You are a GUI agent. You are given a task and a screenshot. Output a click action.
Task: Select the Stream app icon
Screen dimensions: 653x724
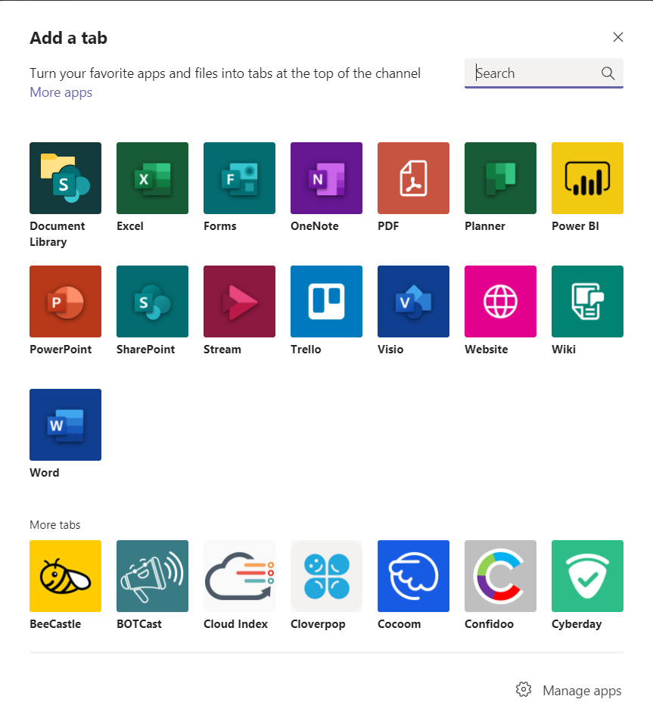pyautogui.click(x=239, y=301)
